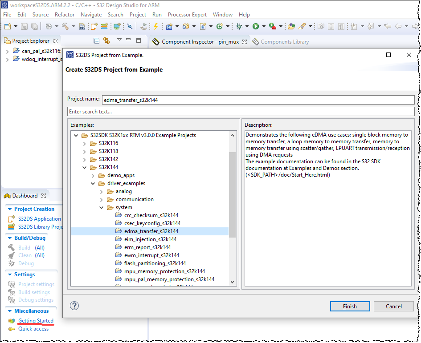This screenshot has width=421, height=343.
Task: Expand the S32K118 tree node
Action: (x=85, y=151)
